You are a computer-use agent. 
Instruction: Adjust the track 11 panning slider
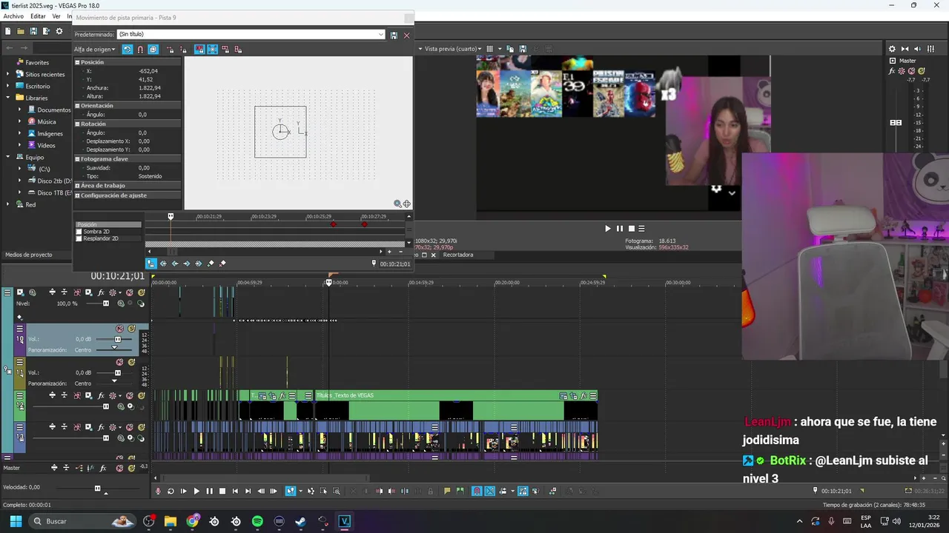tap(114, 381)
